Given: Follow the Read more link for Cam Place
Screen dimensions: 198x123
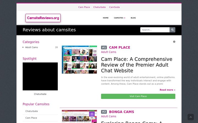Looking at the screenshot, I should (167, 90).
